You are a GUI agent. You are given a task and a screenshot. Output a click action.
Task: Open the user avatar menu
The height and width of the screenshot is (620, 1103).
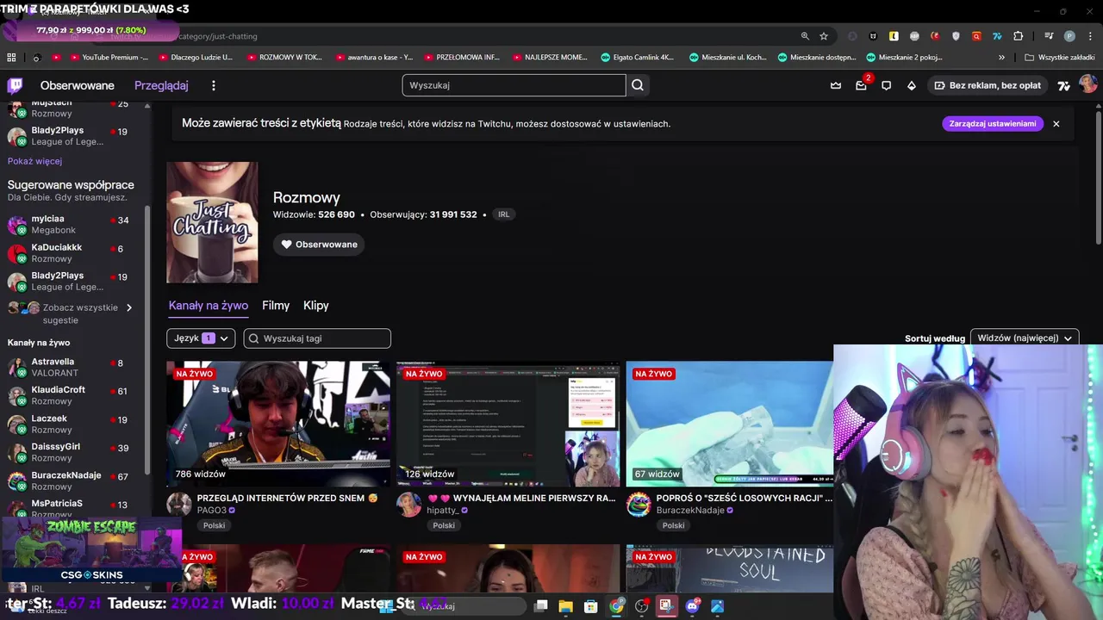tap(1087, 84)
